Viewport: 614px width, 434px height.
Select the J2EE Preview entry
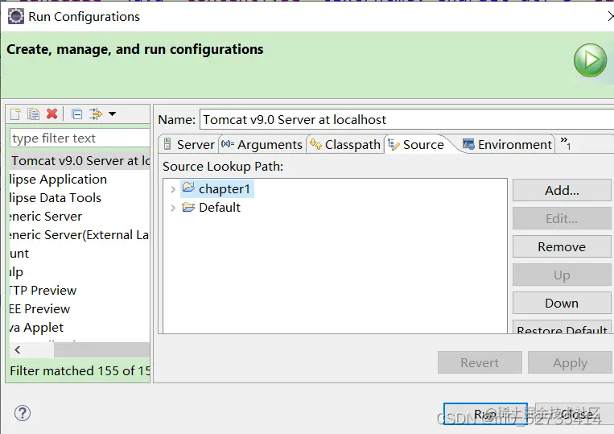[x=39, y=308]
